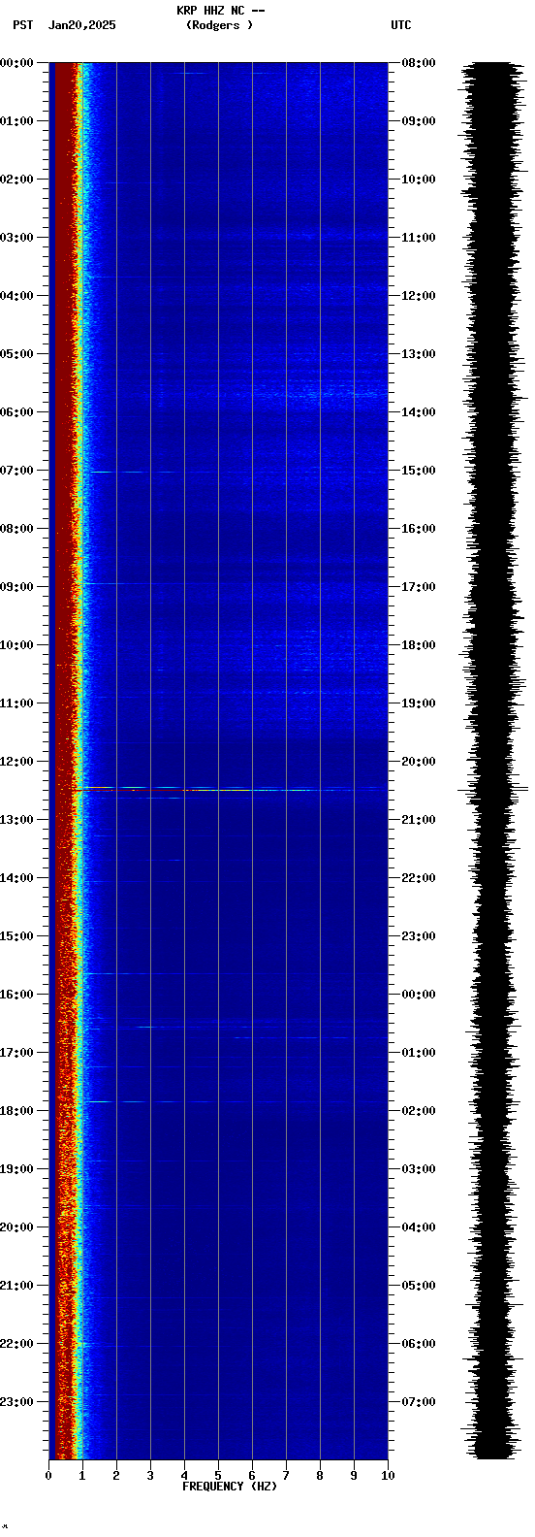This screenshot has width=535, height=1537.
Task: Click the 'UTC' timezone label
Action: point(400,25)
